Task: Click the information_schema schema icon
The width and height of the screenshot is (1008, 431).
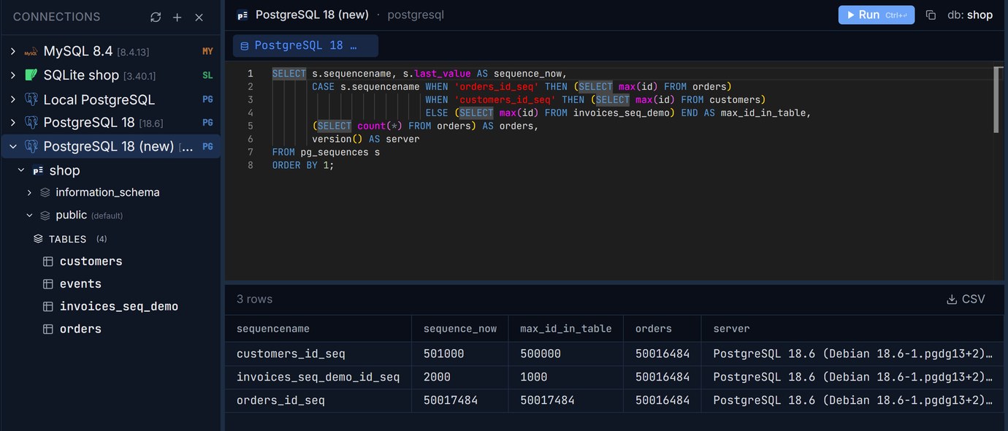Action: click(x=45, y=192)
